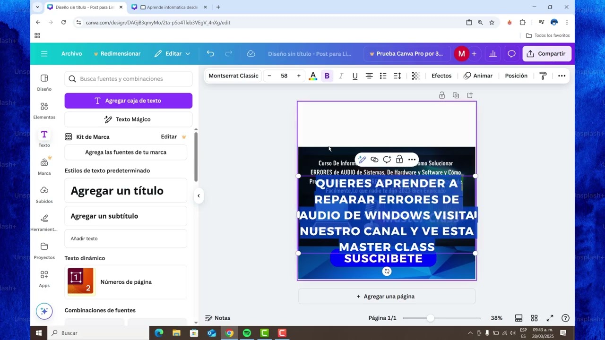Click Editar in Kit de Marca
This screenshot has width=605, height=340.
[x=169, y=137]
